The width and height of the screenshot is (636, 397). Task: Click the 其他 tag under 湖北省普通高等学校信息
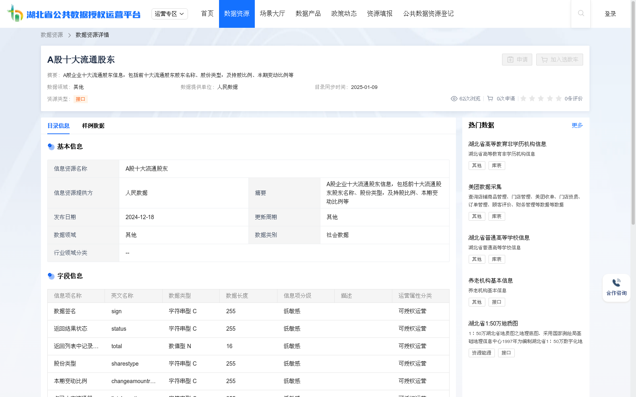pyautogui.click(x=477, y=259)
